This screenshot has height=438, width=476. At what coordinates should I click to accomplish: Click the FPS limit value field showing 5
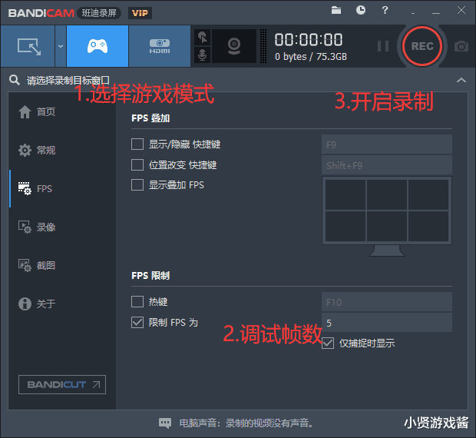pos(387,323)
